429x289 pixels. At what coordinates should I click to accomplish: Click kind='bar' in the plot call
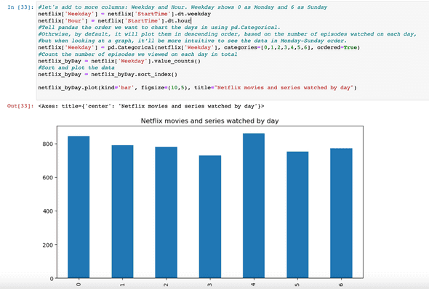point(117,88)
